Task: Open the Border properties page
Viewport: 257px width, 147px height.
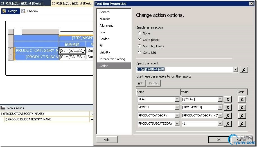Action: [x=114, y=39]
